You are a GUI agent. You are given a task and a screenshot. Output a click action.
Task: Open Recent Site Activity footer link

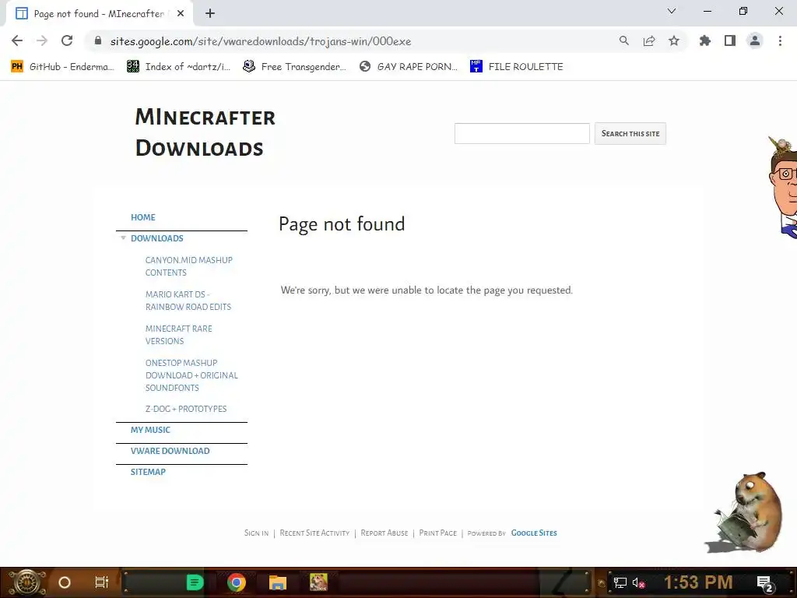click(314, 533)
